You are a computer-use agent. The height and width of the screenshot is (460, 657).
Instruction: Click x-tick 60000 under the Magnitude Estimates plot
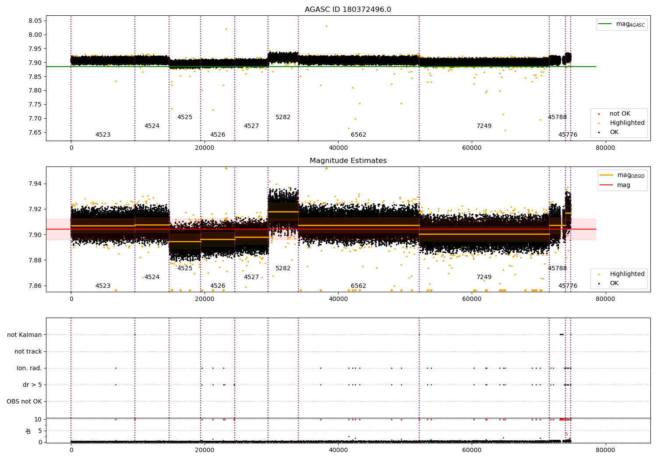[x=472, y=299]
